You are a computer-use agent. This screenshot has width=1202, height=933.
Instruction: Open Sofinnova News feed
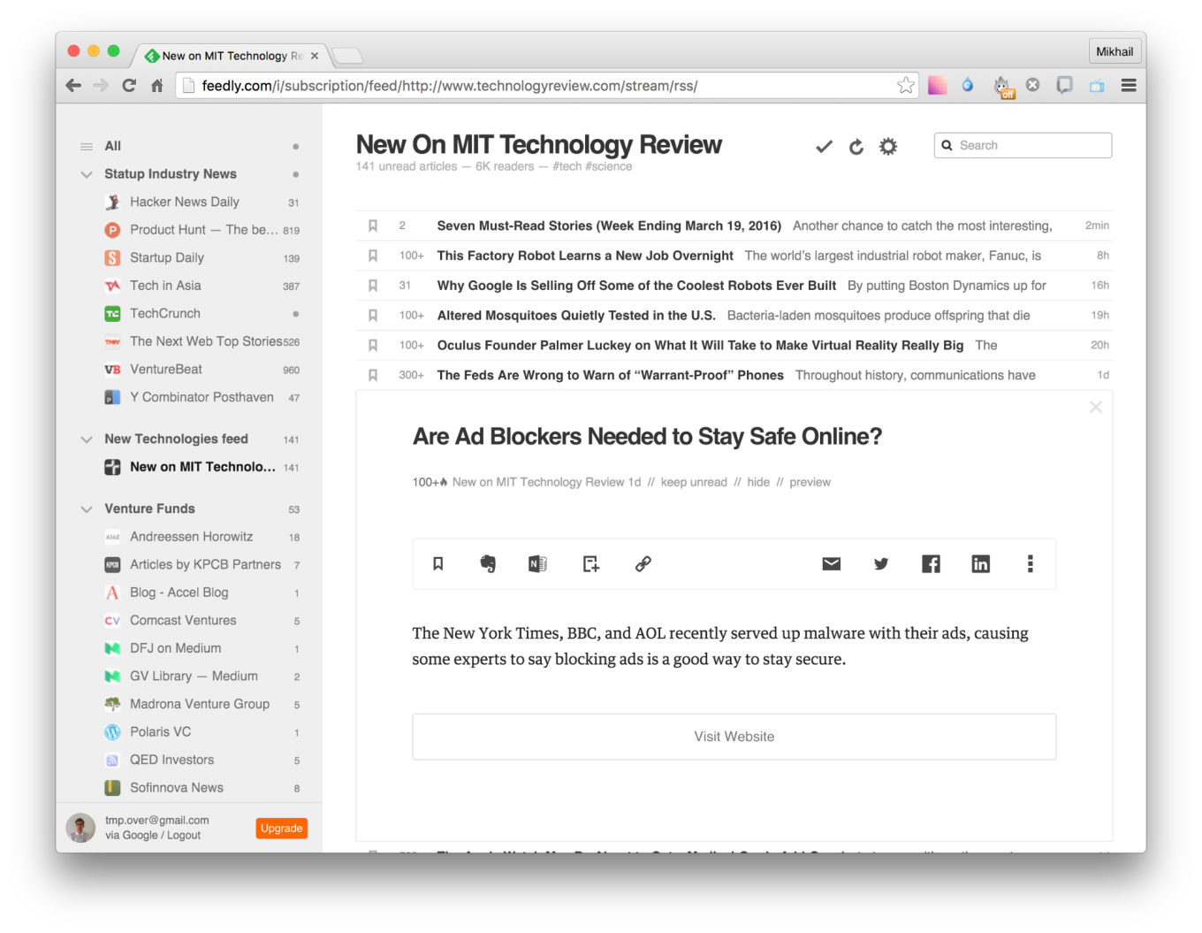(x=176, y=788)
